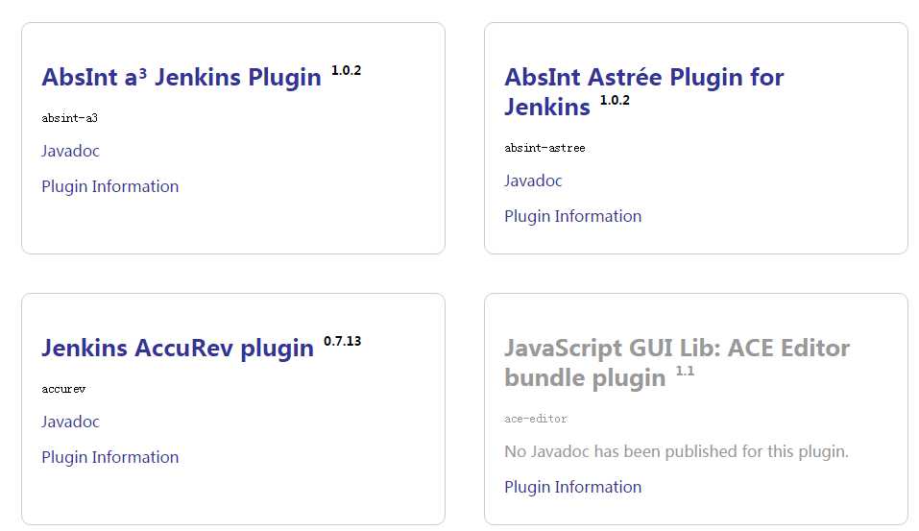Open the AbsInt a³ Jenkins Plugin title link
Image resolution: width=919 pixels, height=531 pixels.
181,78
